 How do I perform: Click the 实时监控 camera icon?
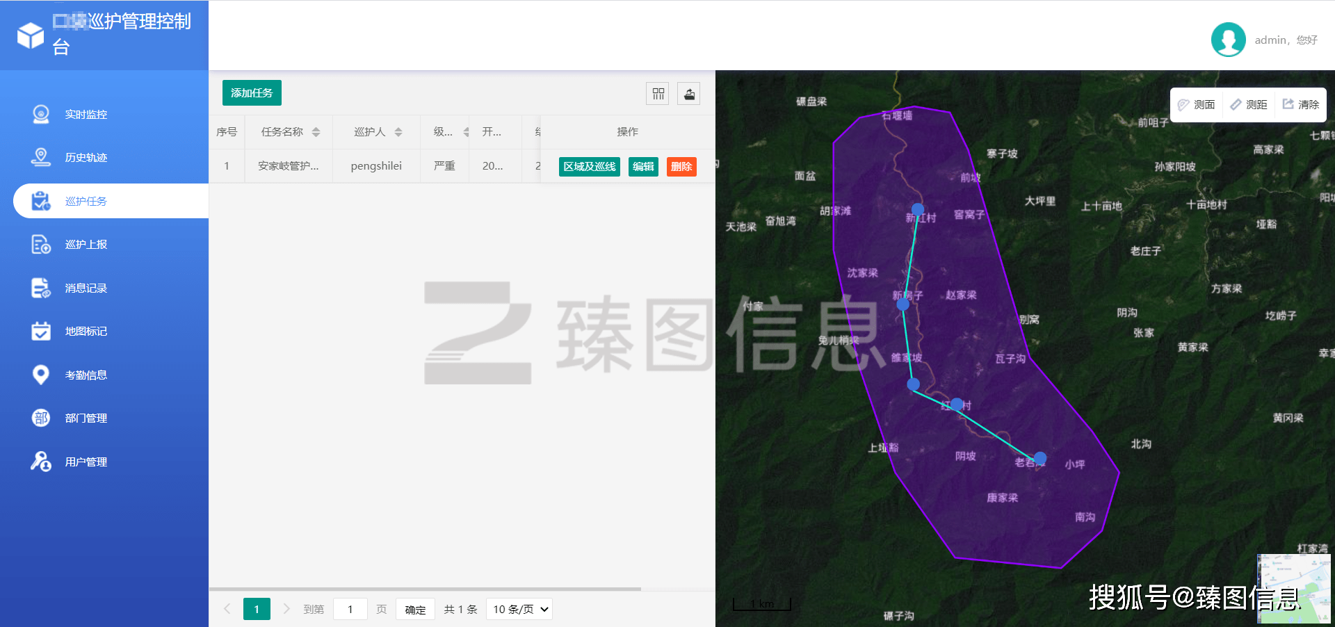(x=41, y=114)
